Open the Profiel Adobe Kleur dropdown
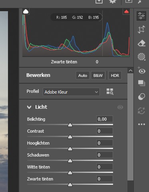The image size is (149, 192). [x=71, y=92]
